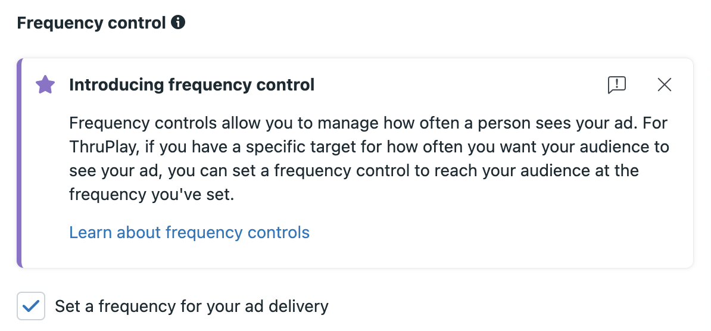Follow the blue frequency controls help link

tap(189, 232)
